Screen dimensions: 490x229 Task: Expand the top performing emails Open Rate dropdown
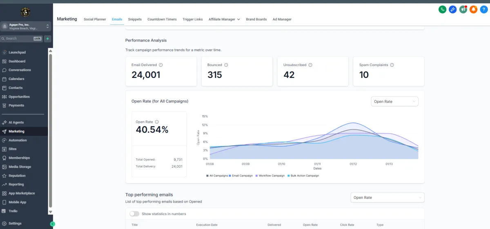(x=387, y=198)
